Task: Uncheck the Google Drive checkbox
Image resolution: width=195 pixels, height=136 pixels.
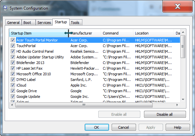Action: click(13, 91)
